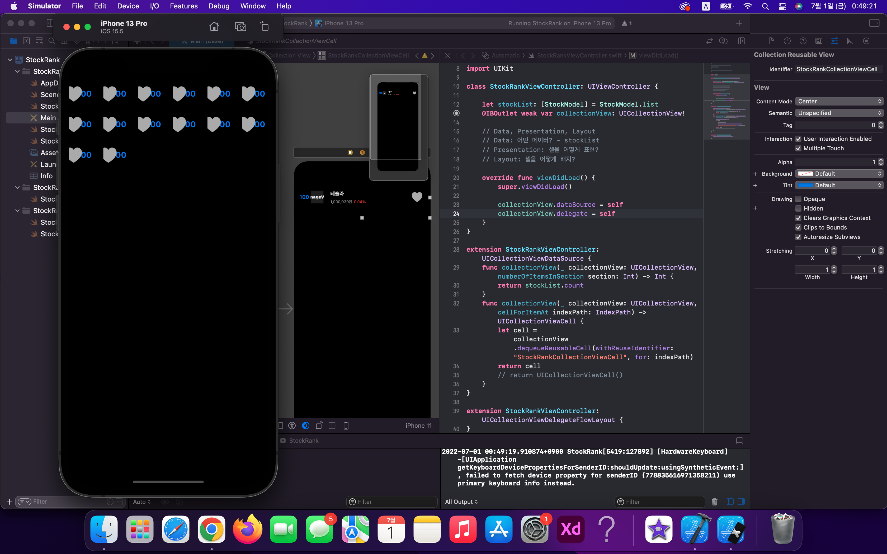The width and height of the screenshot is (887, 554).
Task: Click the simulator Home button icon
Action: tap(214, 26)
